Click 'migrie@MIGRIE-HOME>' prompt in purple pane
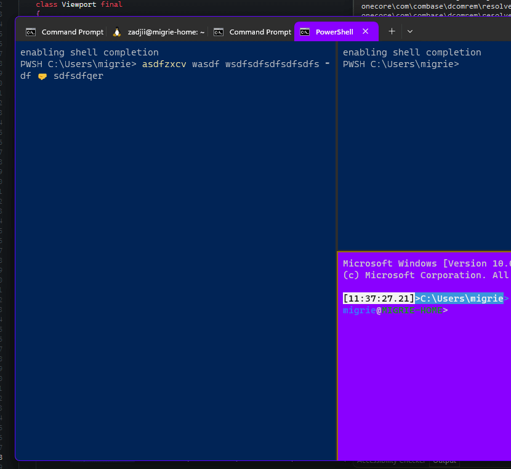 click(x=395, y=310)
